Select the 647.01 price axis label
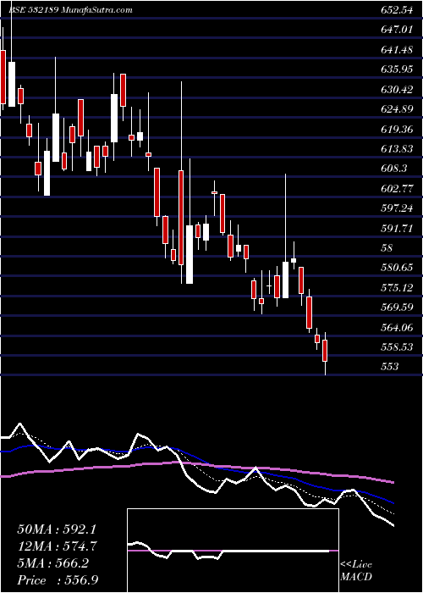Image resolution: width=423 pixels, height=593 pixels. click(397, 29)
